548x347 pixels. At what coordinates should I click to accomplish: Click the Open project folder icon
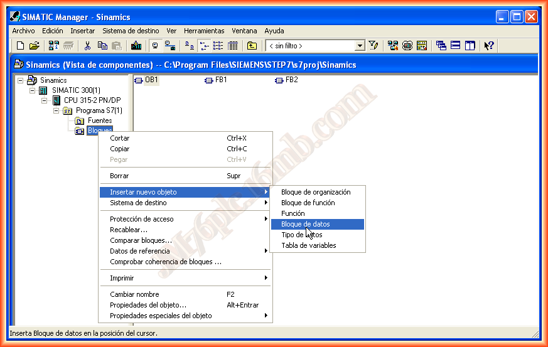tap(34, 46)
